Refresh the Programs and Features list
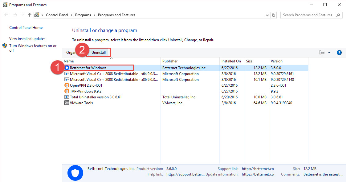 pyautogui.click(x=274, y=15)
